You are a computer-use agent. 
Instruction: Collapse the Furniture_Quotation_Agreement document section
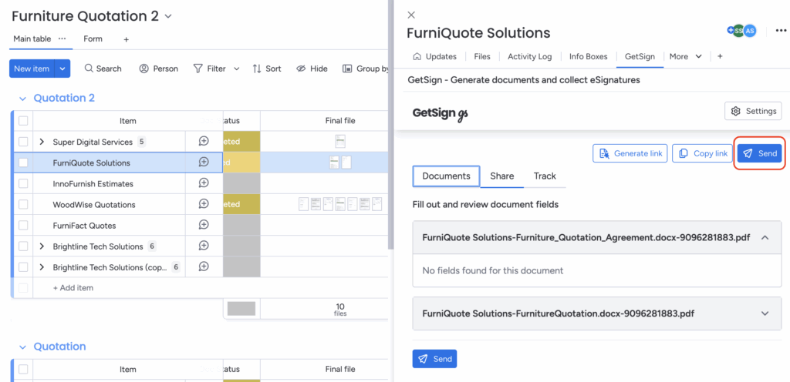point(765,237)
